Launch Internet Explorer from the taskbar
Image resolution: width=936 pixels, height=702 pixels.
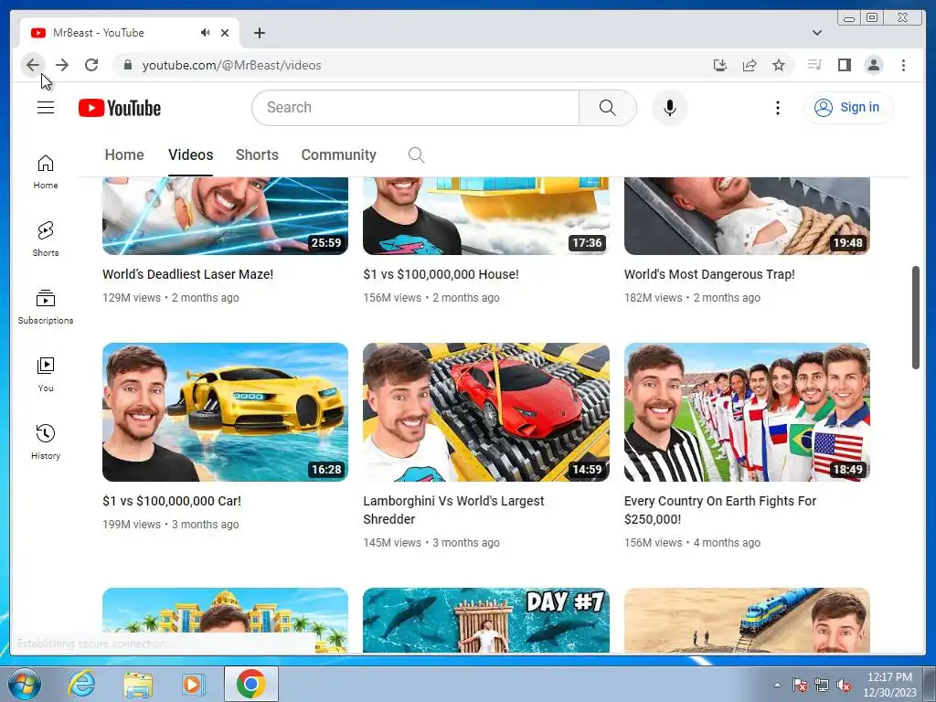coord(81,684)
